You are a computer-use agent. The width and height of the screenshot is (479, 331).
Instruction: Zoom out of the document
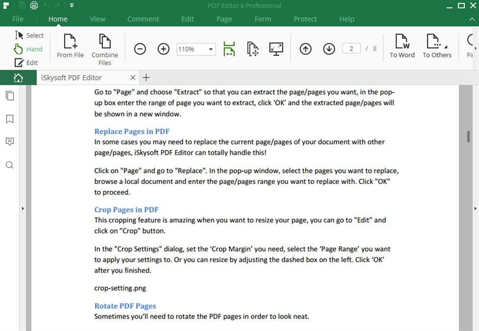click(x=140, y=49)
